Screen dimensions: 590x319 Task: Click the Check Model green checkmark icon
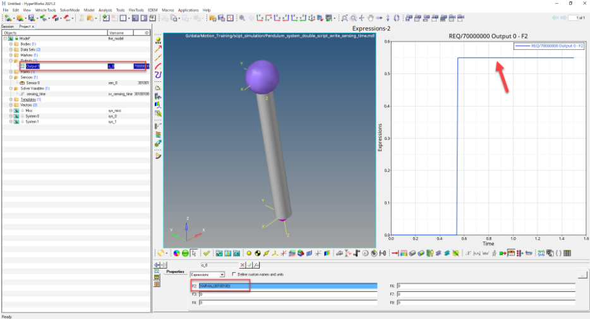(207, 253)
